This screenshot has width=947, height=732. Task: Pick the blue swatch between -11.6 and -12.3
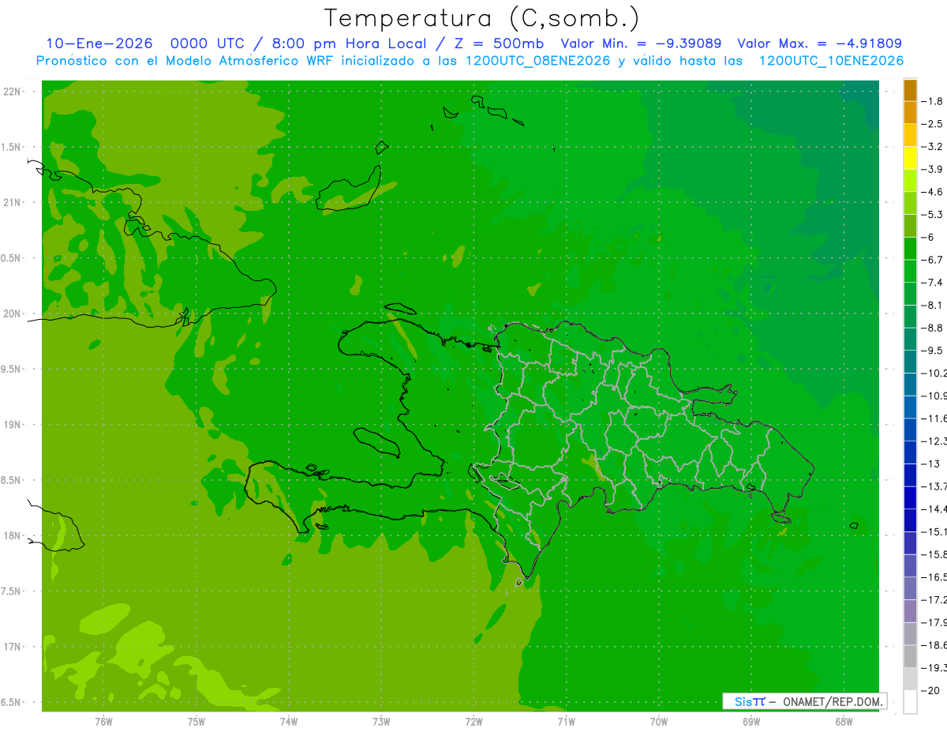(910, 430)
